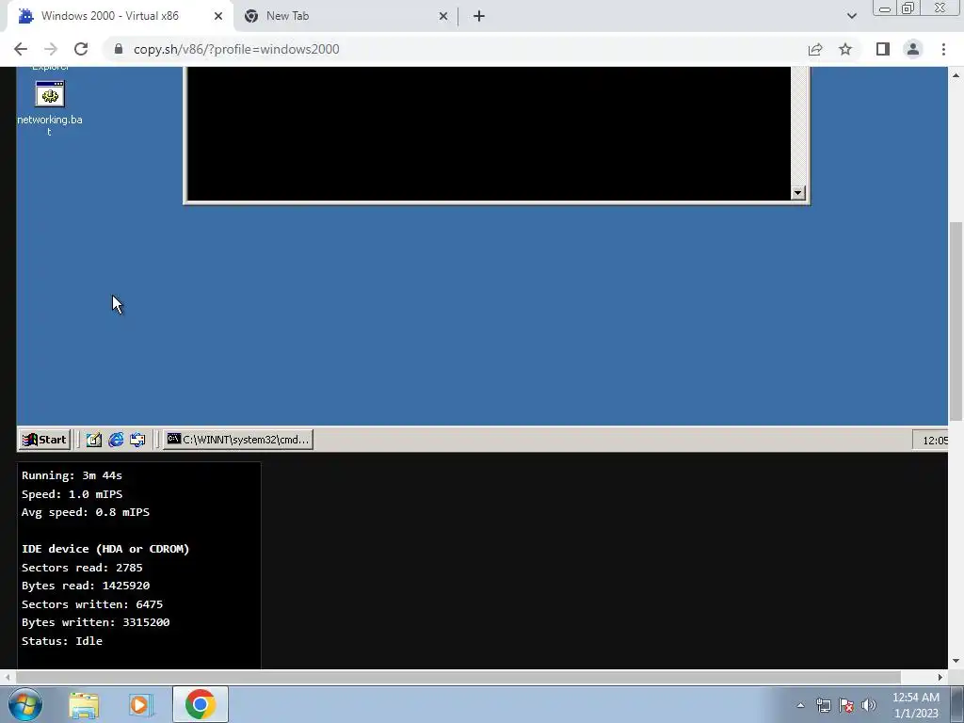Viewport: 964px width, 723px height.
Task: Select the 'Sectors written: 6475' line
Action: point(92,604)
